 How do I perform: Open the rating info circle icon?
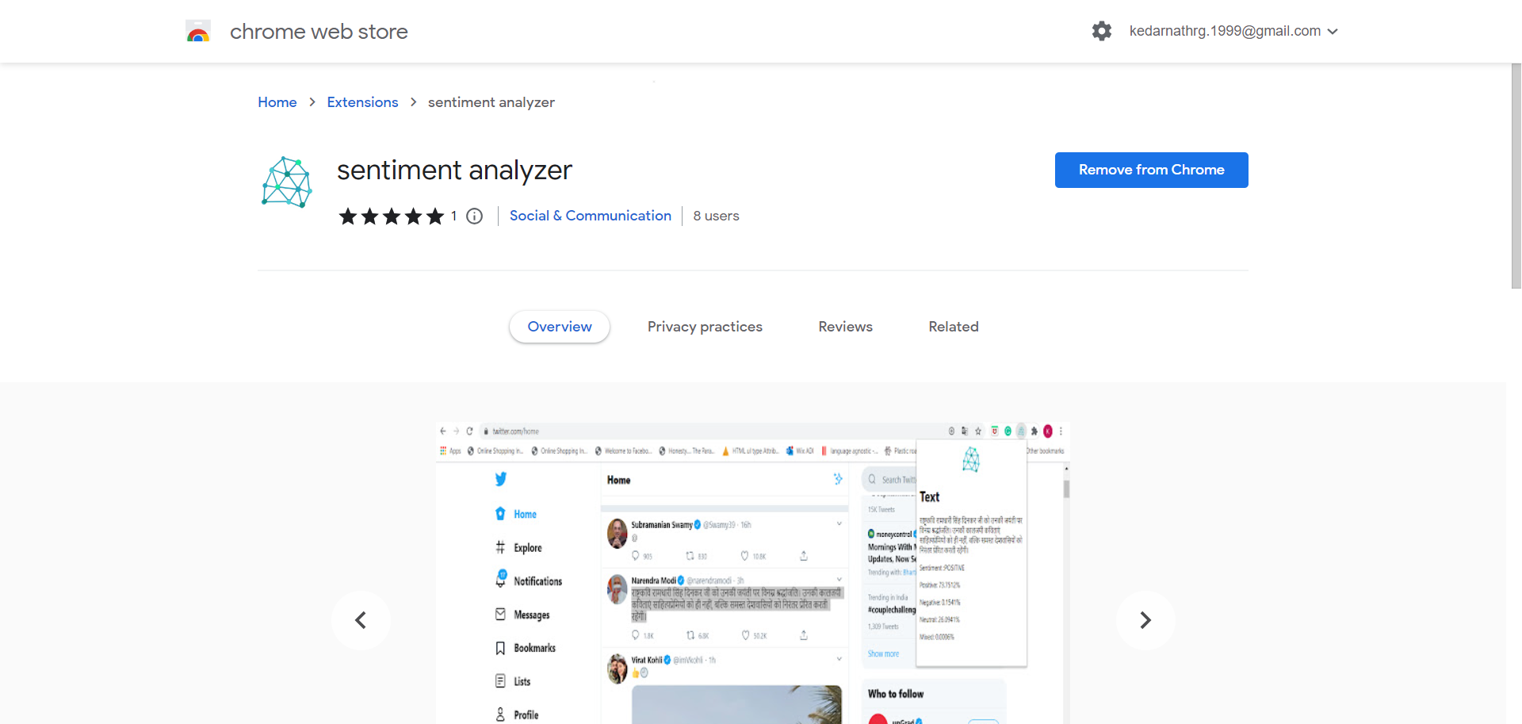474,216
